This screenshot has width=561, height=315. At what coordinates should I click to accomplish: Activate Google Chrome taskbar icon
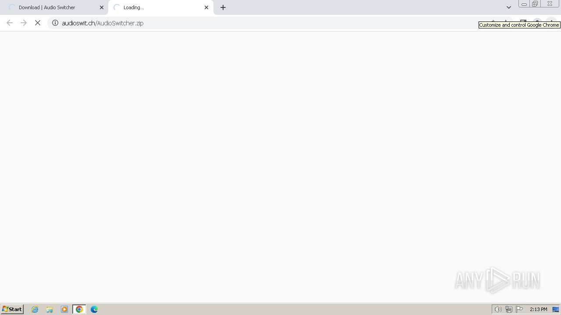pyautogui.click(x=79, y=309)
